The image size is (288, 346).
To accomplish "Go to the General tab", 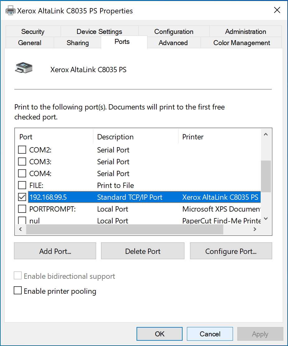I will coord(30,43).
